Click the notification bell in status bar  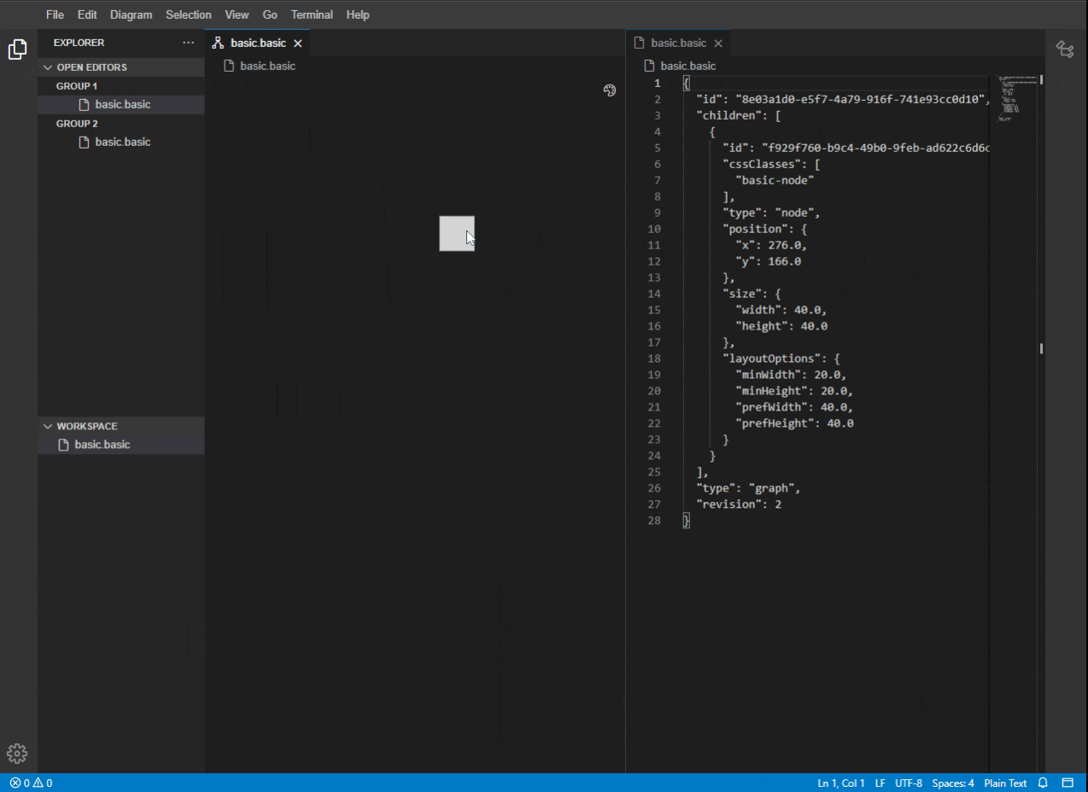point(1043,783)
